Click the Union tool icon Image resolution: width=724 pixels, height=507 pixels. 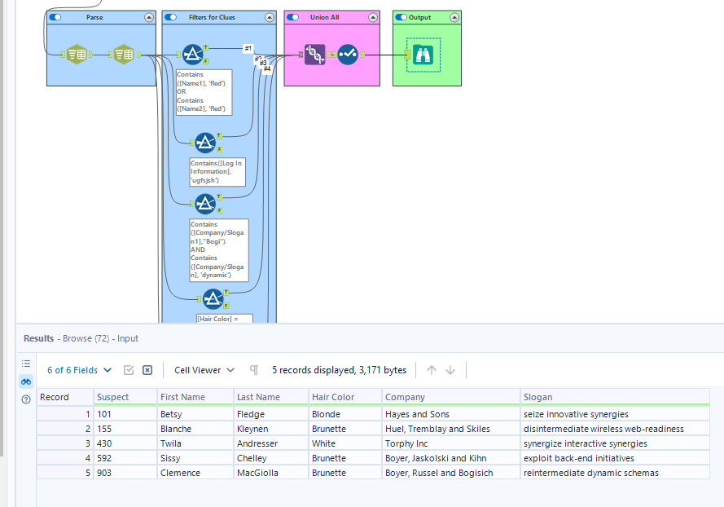(x=315, y=55)
